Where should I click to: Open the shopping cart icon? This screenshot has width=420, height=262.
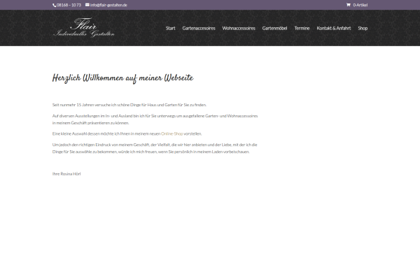click(348, 5)
